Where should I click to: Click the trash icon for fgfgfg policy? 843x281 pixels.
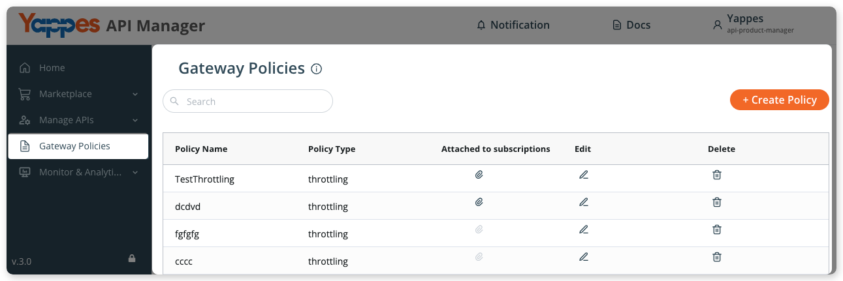(x=716, y=229)
